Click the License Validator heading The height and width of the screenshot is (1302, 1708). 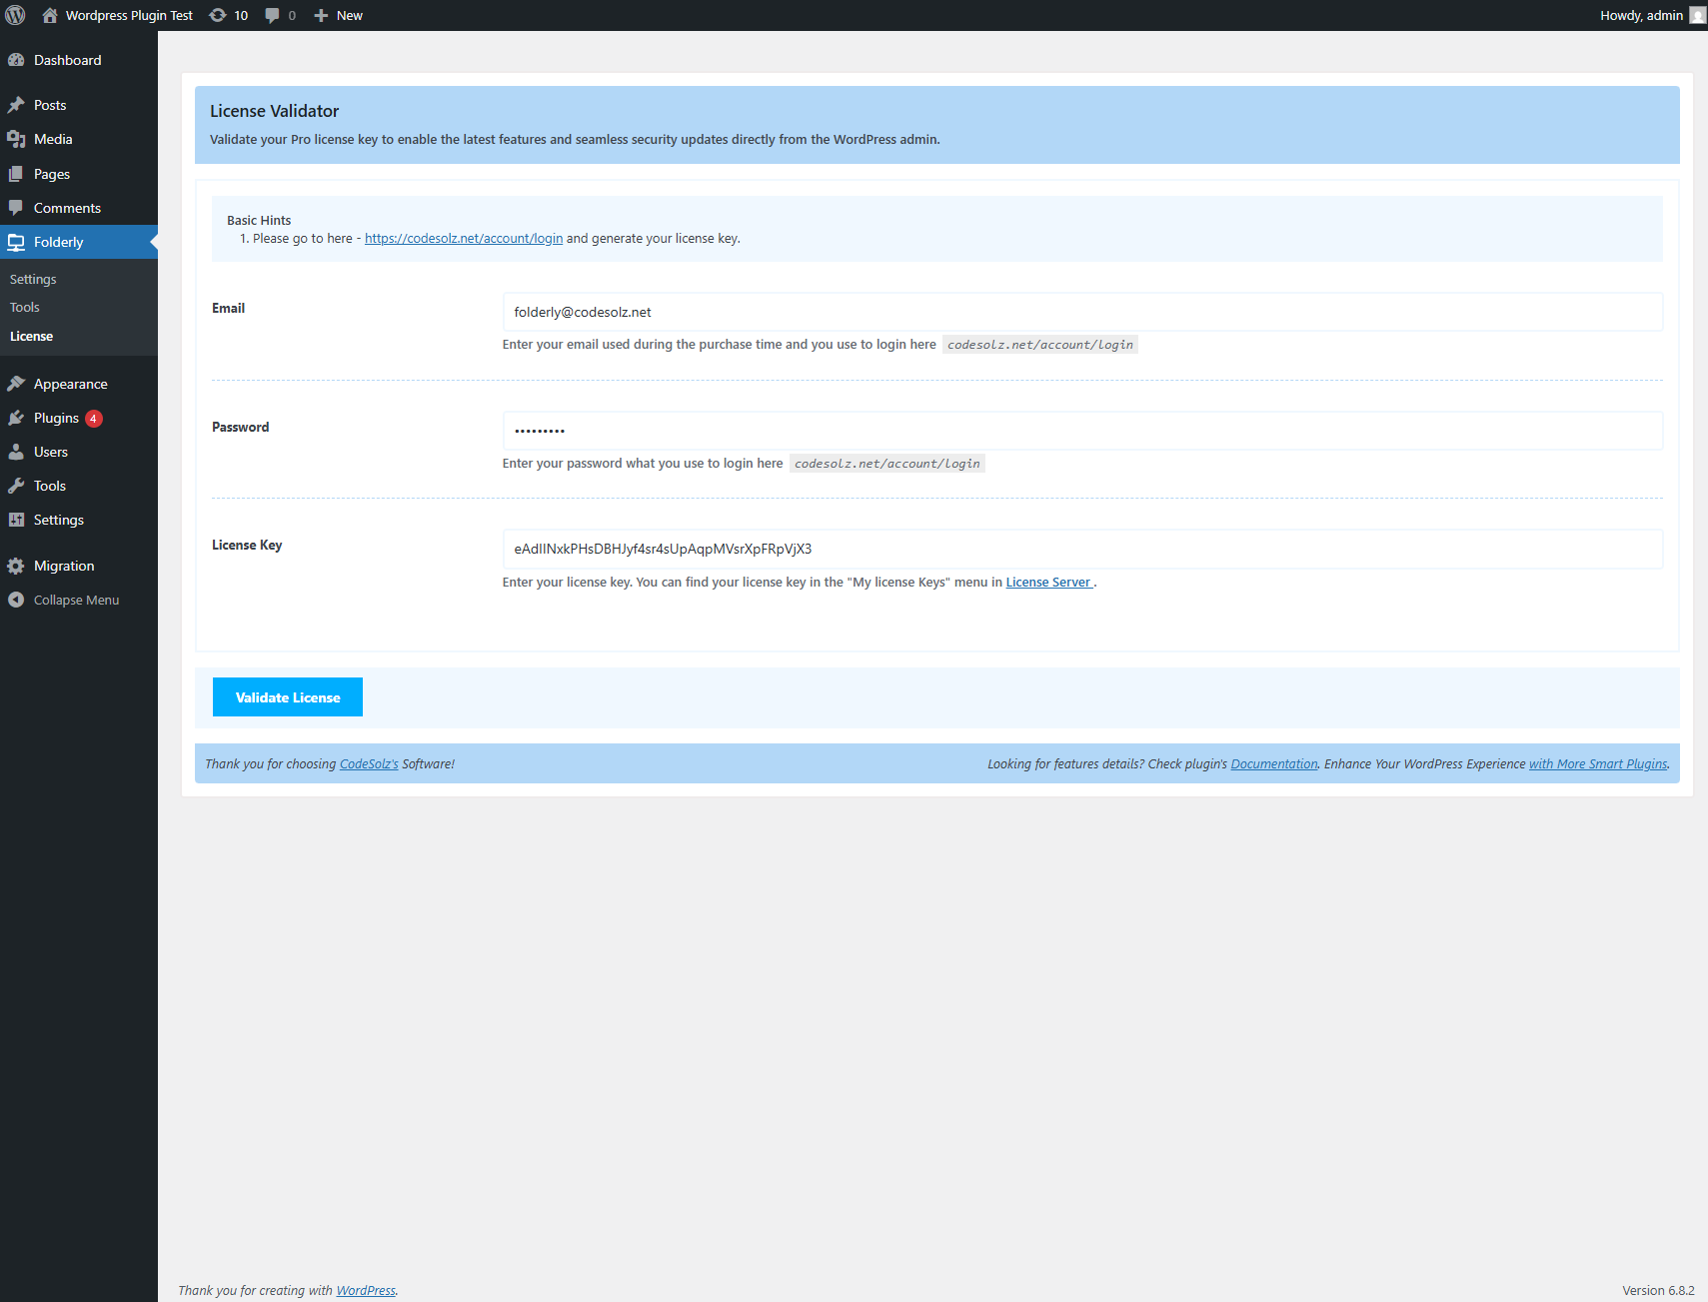point(274,111)
